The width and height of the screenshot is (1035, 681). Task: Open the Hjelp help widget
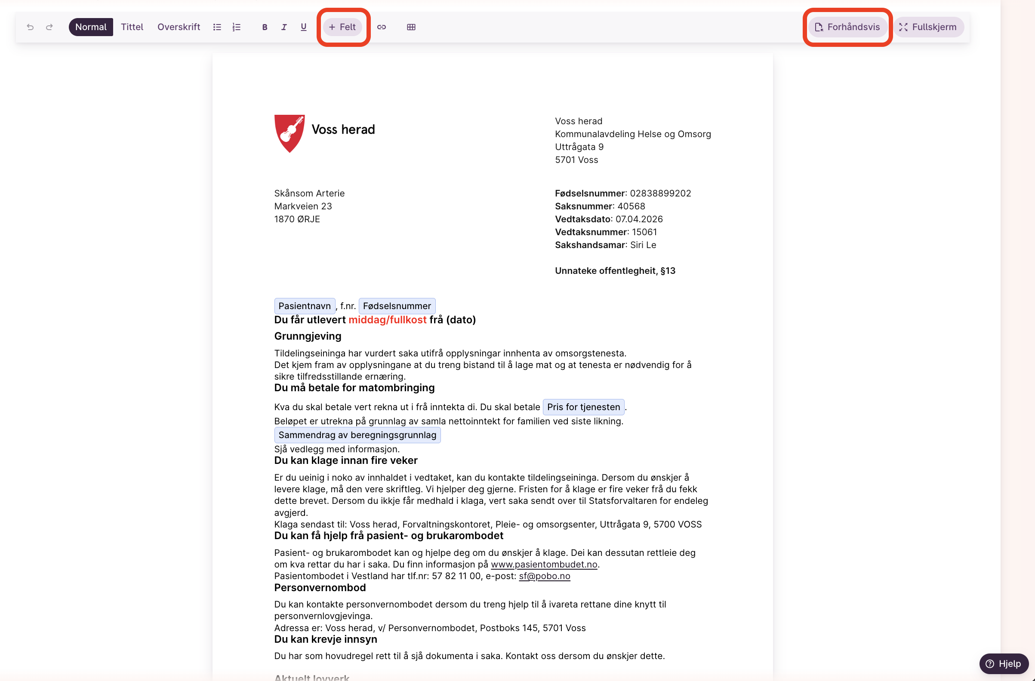(1004, 664)
